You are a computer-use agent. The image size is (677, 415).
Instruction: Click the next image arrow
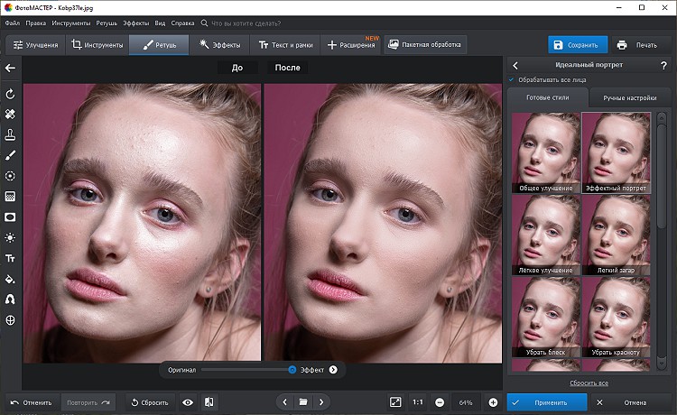pos(321,401)
